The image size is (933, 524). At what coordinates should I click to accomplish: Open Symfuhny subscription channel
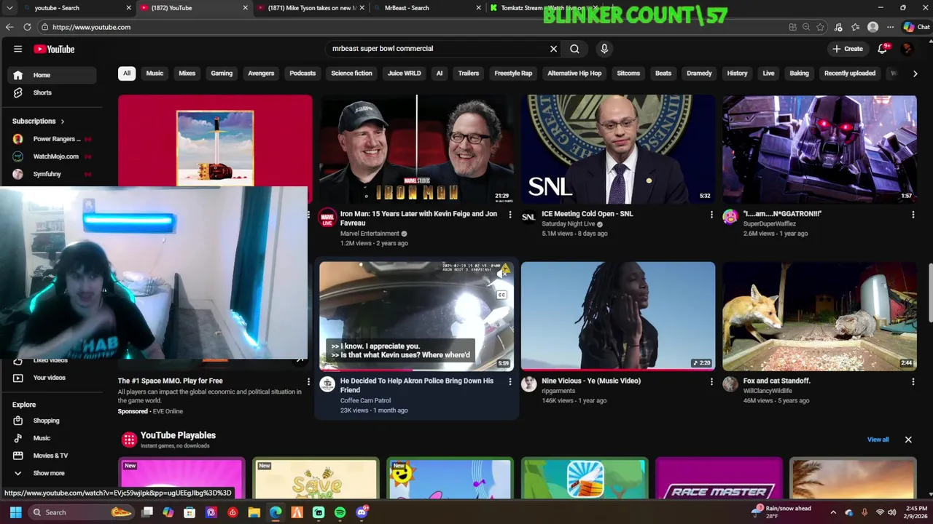click(x=51, y=174)
